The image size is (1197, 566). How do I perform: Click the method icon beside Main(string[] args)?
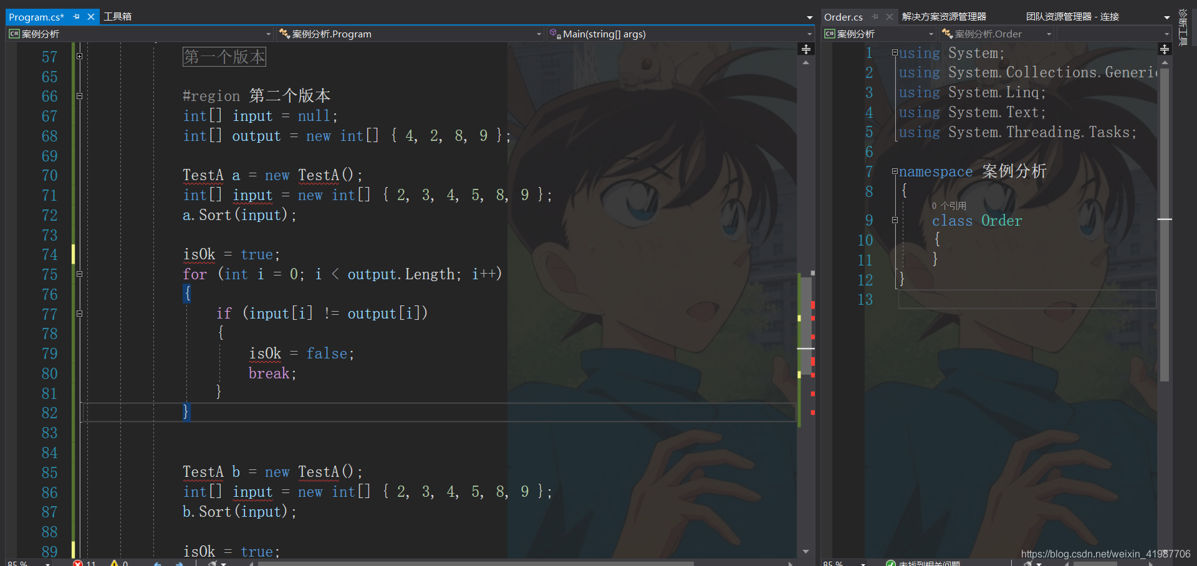[x=555, y=34]
